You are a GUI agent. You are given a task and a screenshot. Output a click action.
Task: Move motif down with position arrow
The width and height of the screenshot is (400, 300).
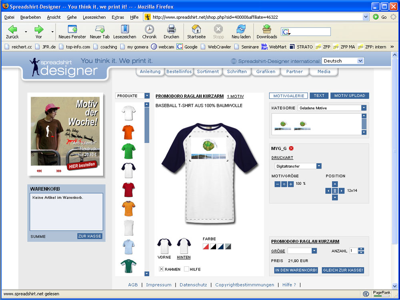click(x=335, y=197)
